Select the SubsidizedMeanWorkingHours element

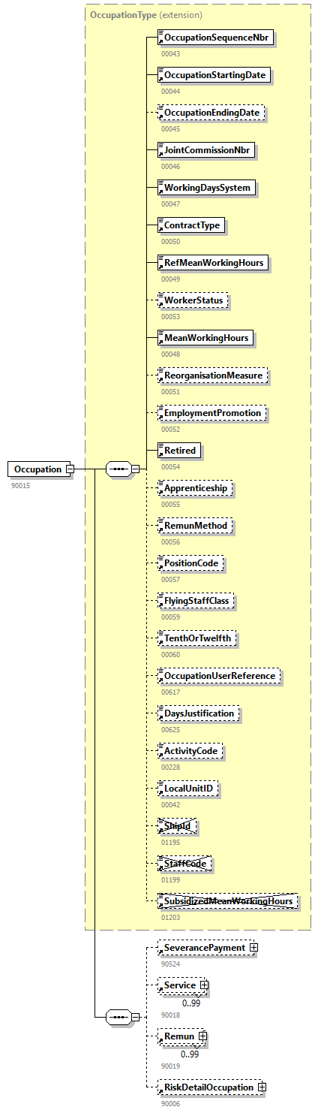[x=228, y=901]
